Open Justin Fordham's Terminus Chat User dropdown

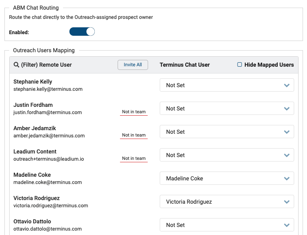coord(227,108)
